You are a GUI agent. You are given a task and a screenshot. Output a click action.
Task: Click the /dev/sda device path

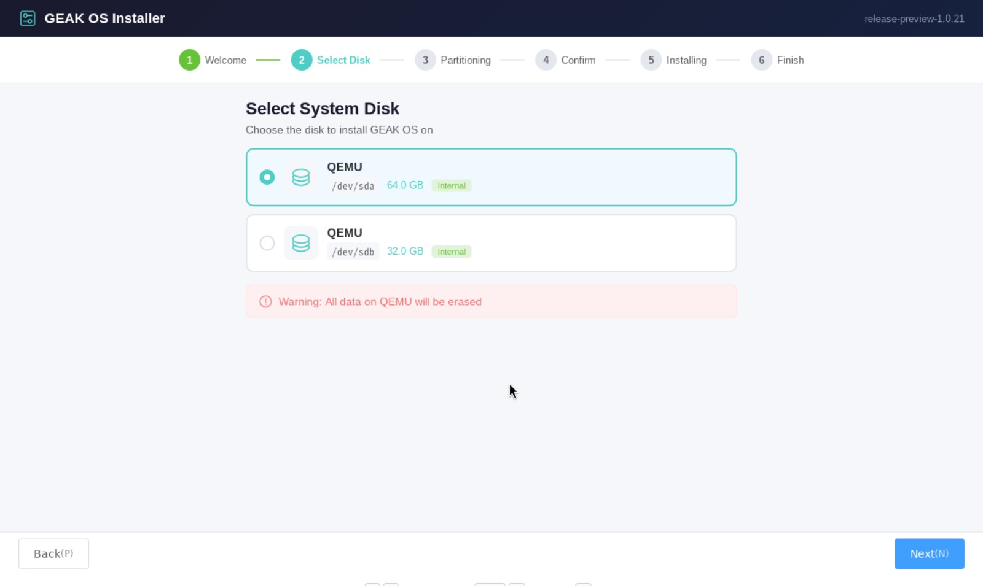pos(353,186)
